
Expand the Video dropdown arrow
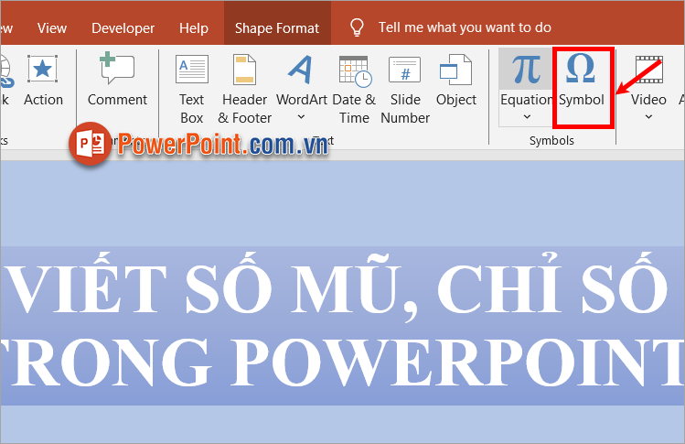pos(648,117)
